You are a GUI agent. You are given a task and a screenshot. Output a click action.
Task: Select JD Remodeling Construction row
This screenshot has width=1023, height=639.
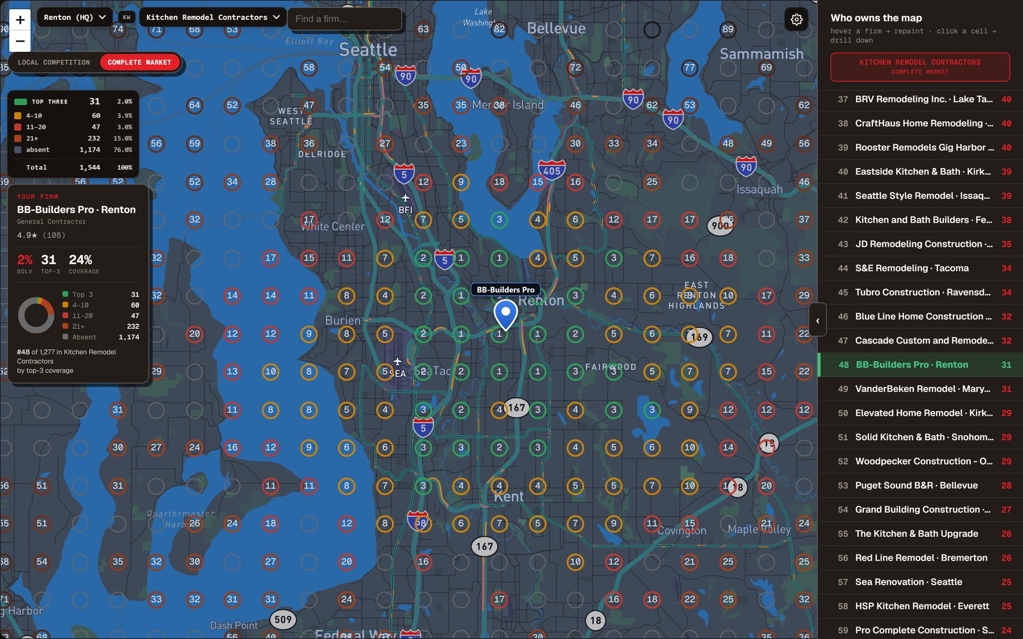[x=921, y=244]
